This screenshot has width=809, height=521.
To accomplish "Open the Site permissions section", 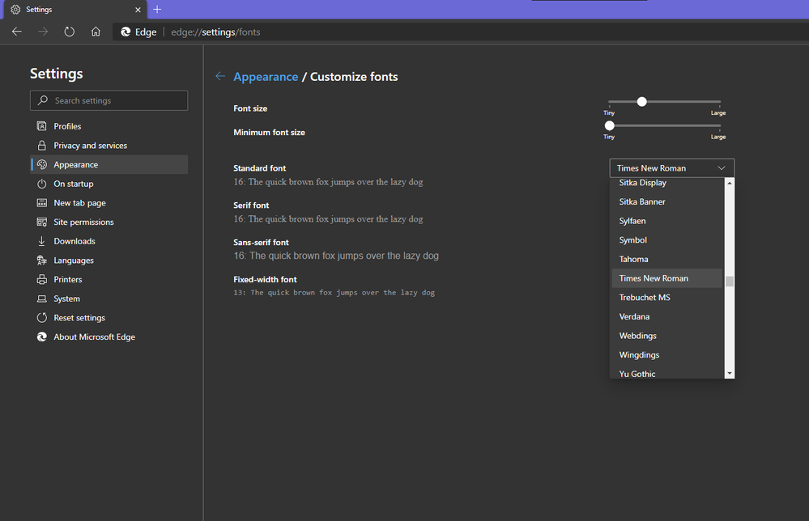I will click(x=83, y=222).
